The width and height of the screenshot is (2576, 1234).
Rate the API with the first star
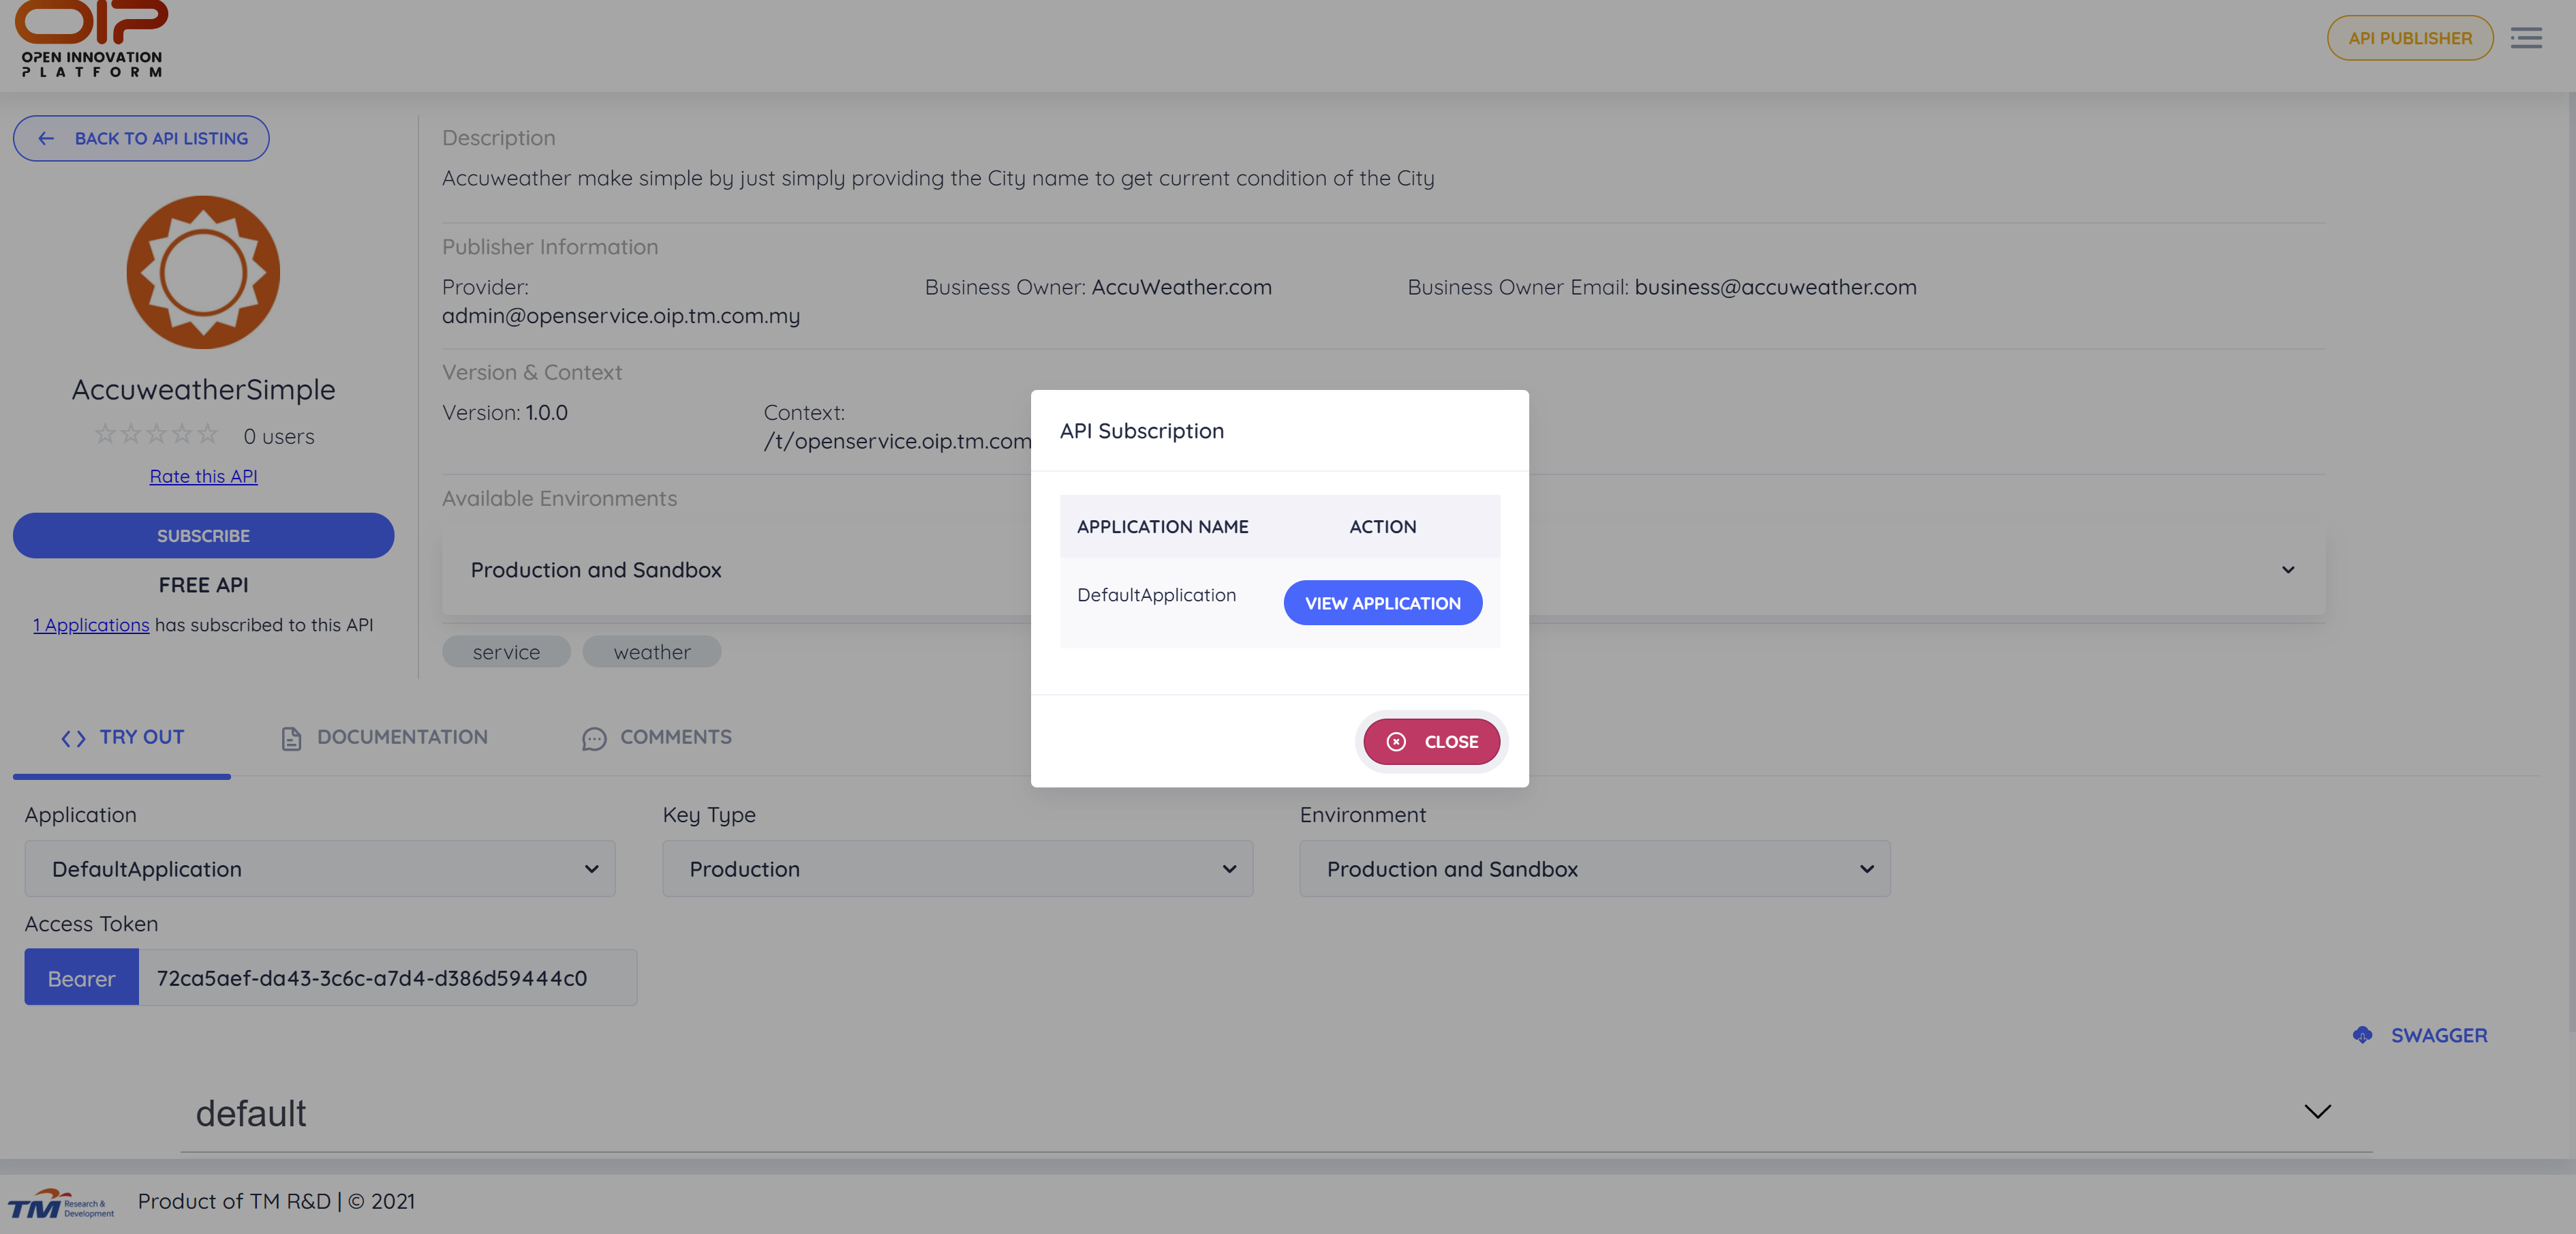[105, 434]
